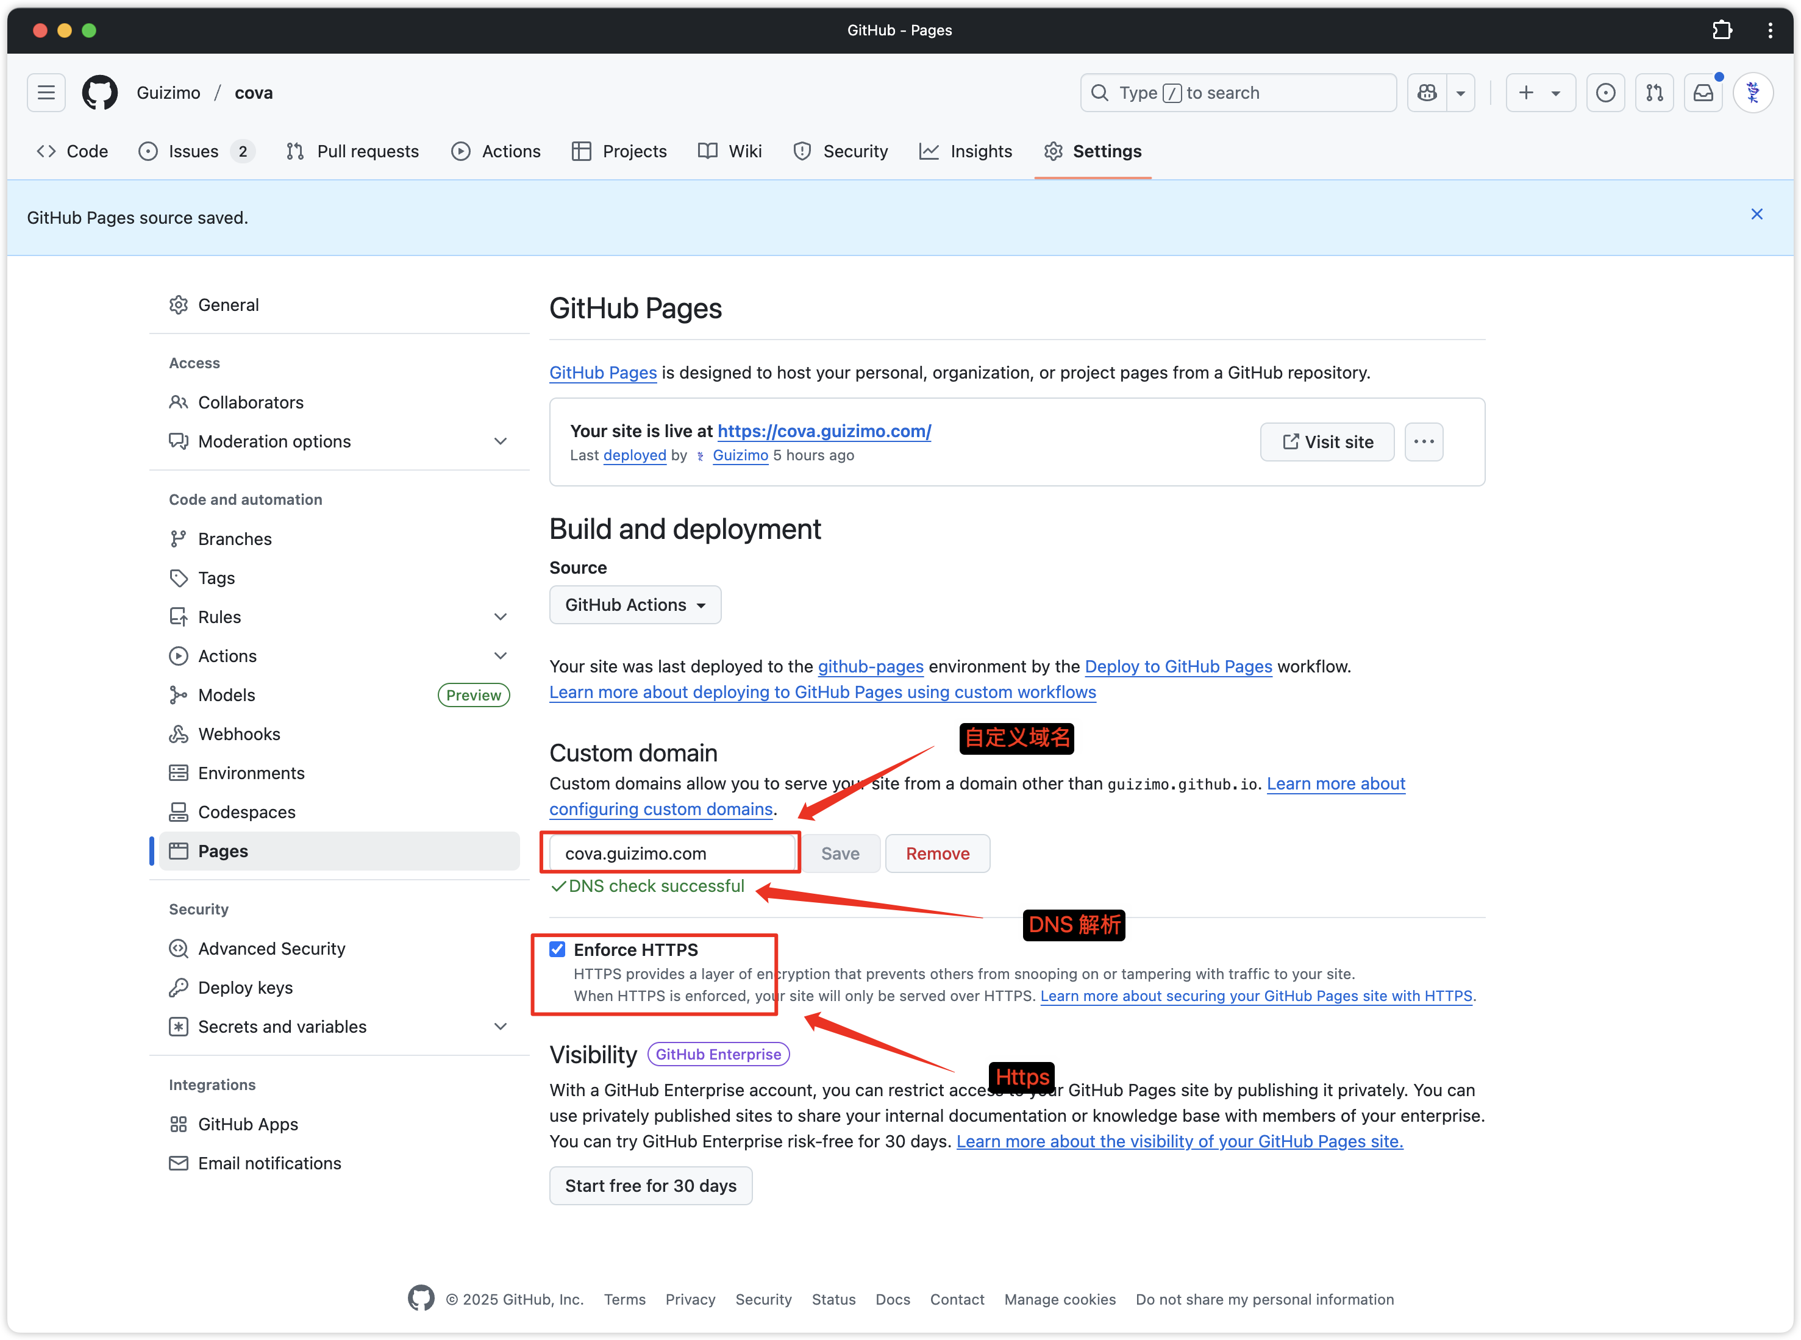Open the browser three-dot menu
The width and height of the screenshot is (1801, 1340).
[x=1770, y=30]
